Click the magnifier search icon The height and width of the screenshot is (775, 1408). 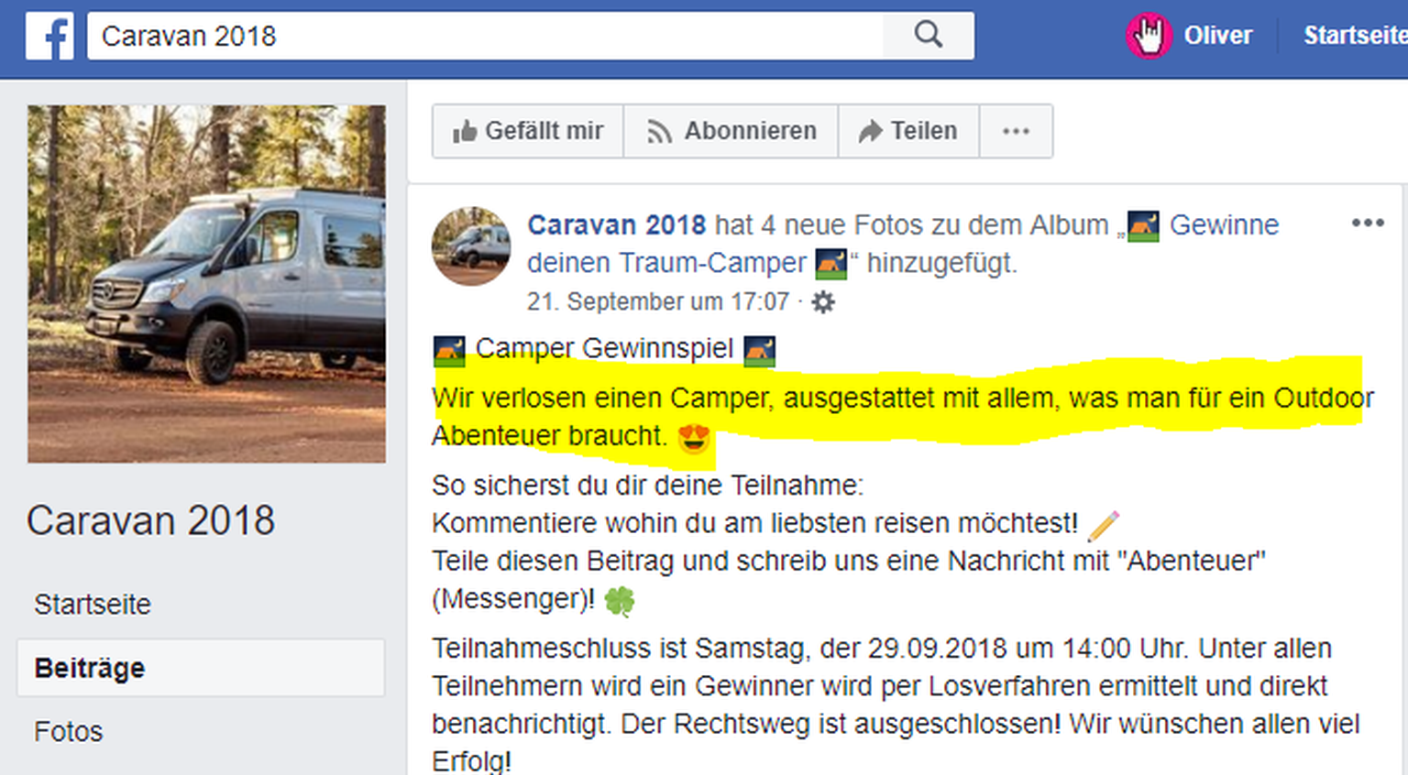tap(928, 36)
